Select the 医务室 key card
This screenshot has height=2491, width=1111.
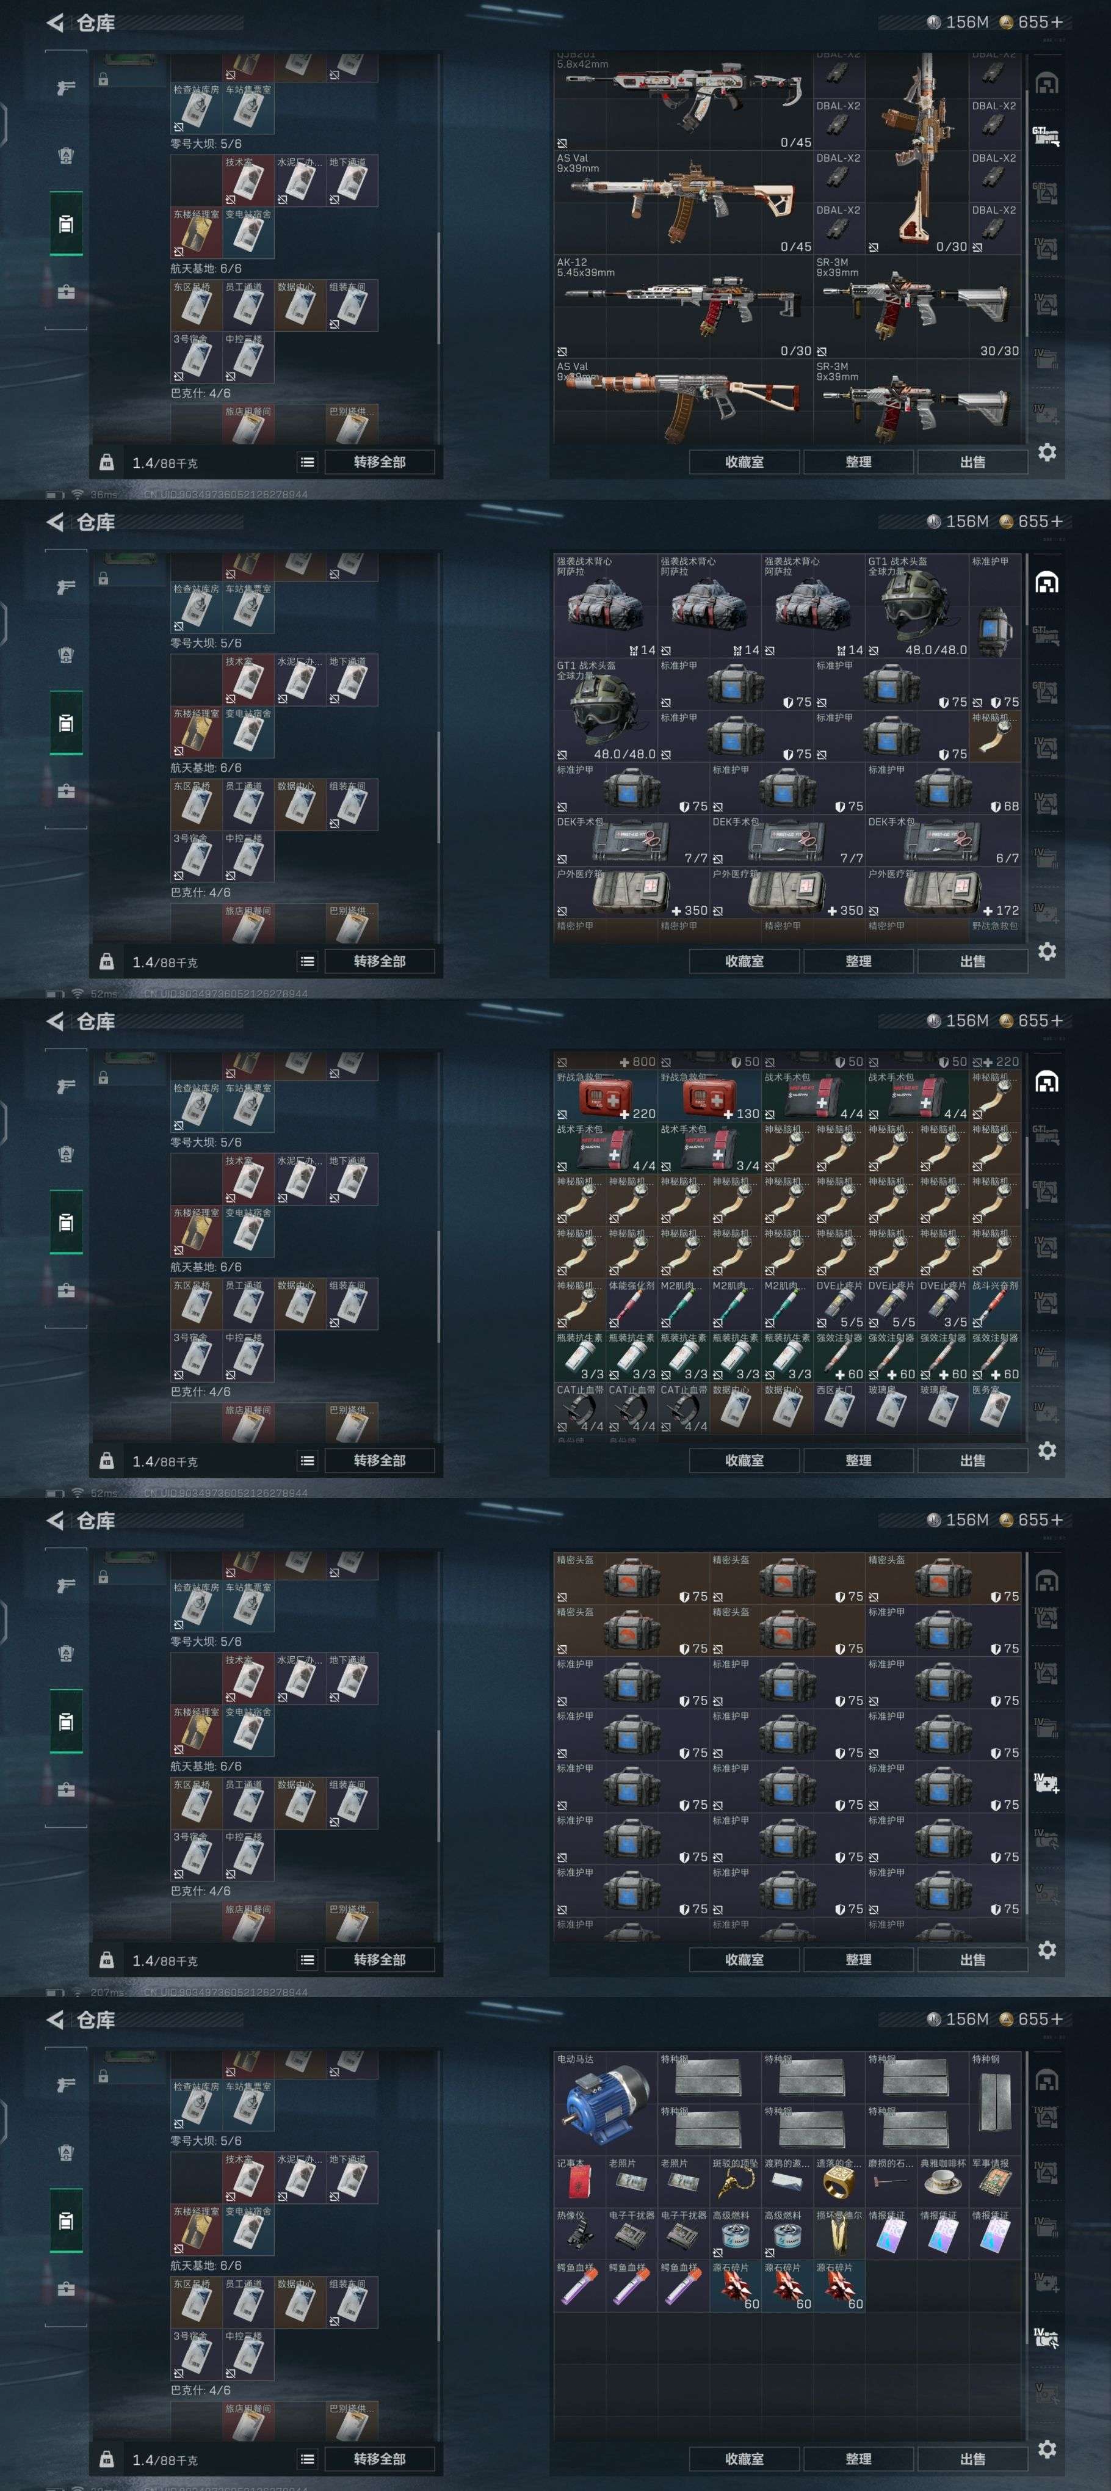pyautogui.click(x=995, y=1408)
